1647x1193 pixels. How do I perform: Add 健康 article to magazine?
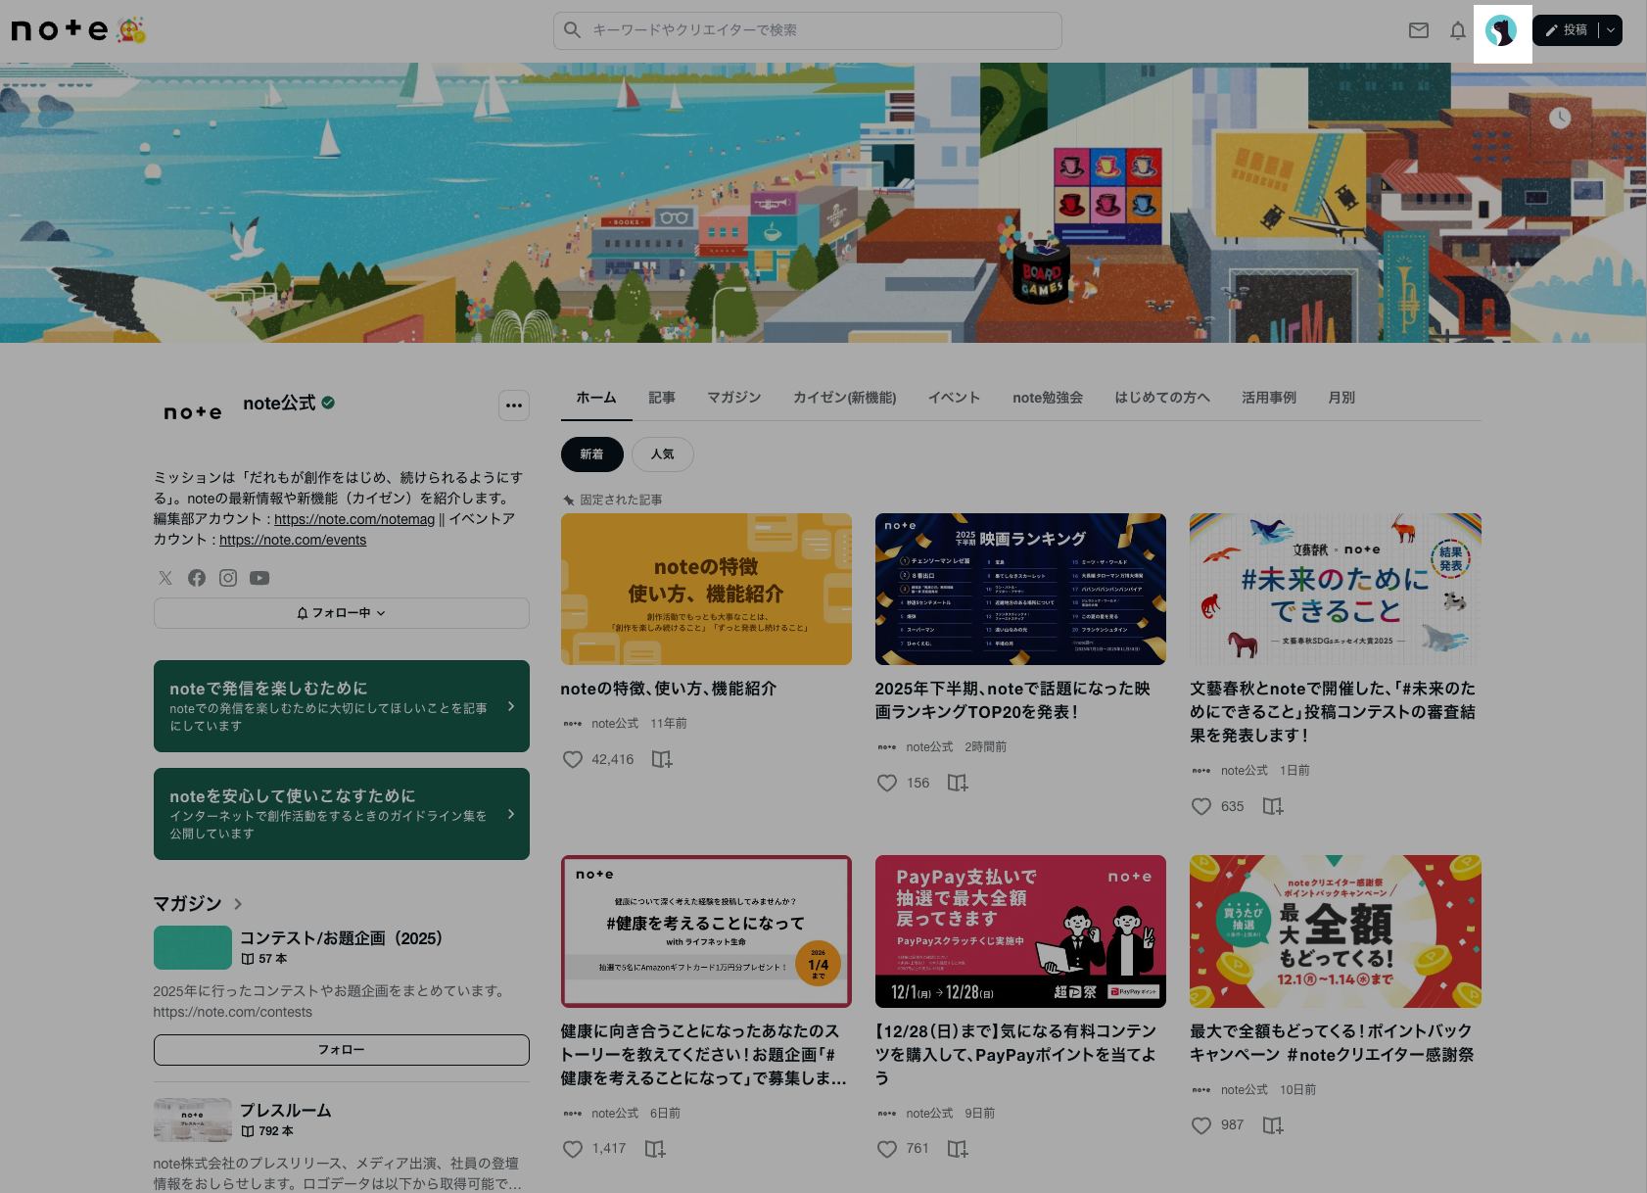pos(655,1148)
